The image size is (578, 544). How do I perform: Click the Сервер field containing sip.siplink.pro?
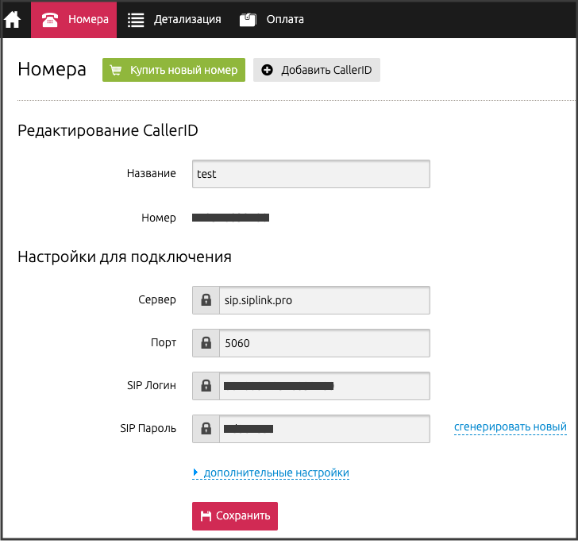point(323,300)
